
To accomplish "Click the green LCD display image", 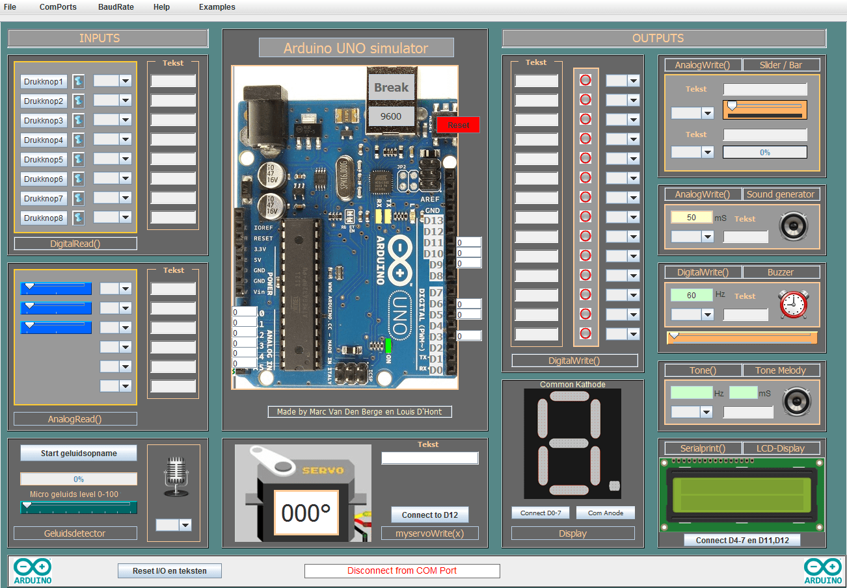I will [x=742, y=494].
